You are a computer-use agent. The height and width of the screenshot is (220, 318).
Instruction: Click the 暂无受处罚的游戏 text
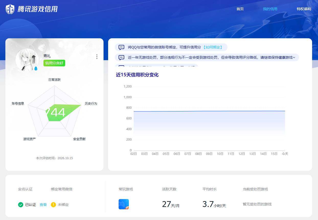pos(257,204)
